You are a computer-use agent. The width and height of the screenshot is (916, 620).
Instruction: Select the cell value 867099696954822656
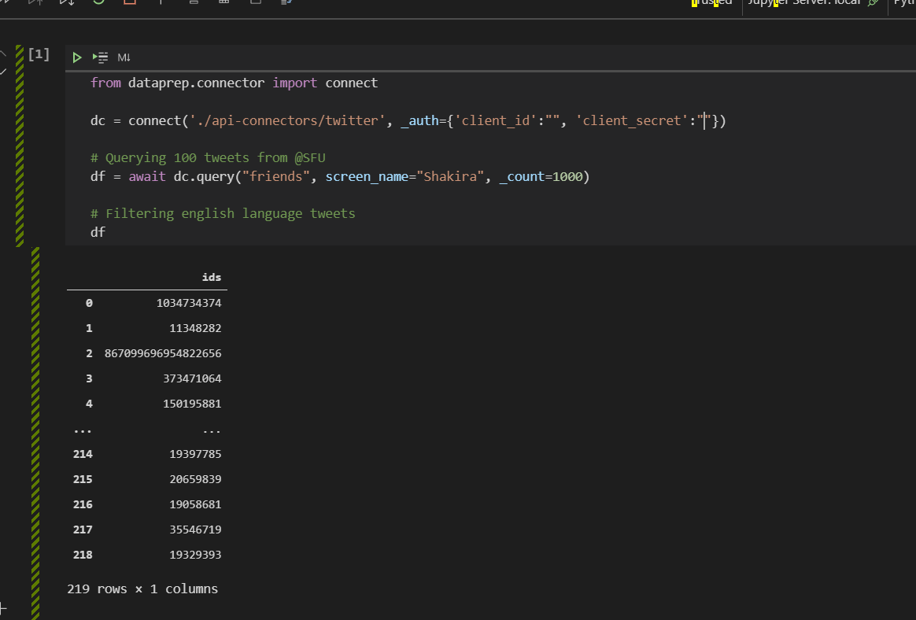point(163,353)
